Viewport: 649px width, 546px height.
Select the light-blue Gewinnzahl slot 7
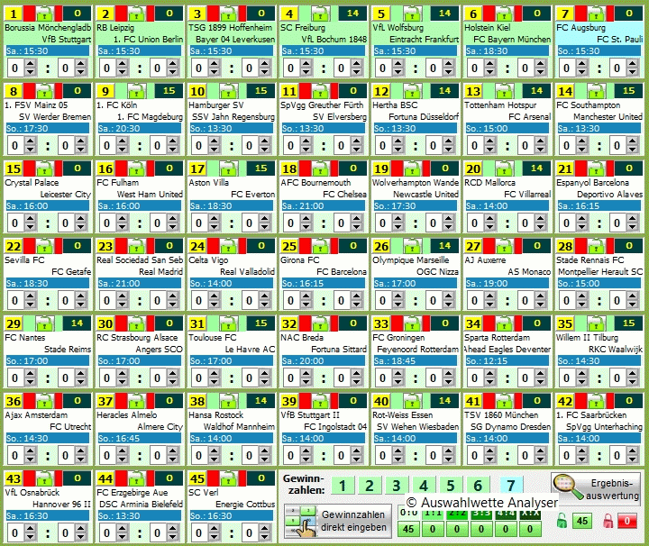click(511, 486)
